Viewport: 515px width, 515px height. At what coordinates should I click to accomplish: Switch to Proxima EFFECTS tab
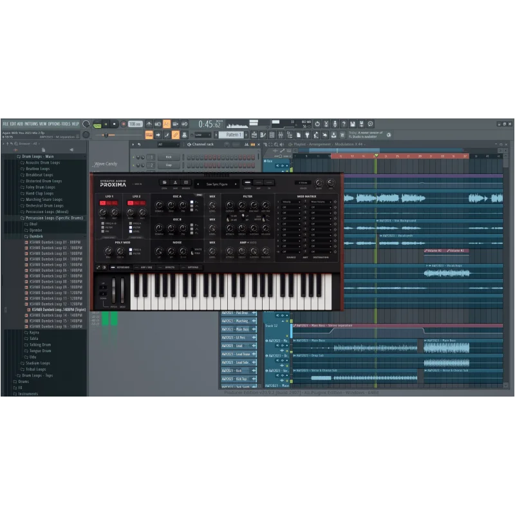[x=167, y=267]
